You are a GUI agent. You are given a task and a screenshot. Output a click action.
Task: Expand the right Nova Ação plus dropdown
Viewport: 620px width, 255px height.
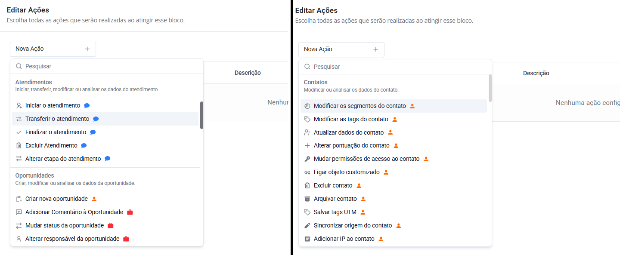(375, 49)
